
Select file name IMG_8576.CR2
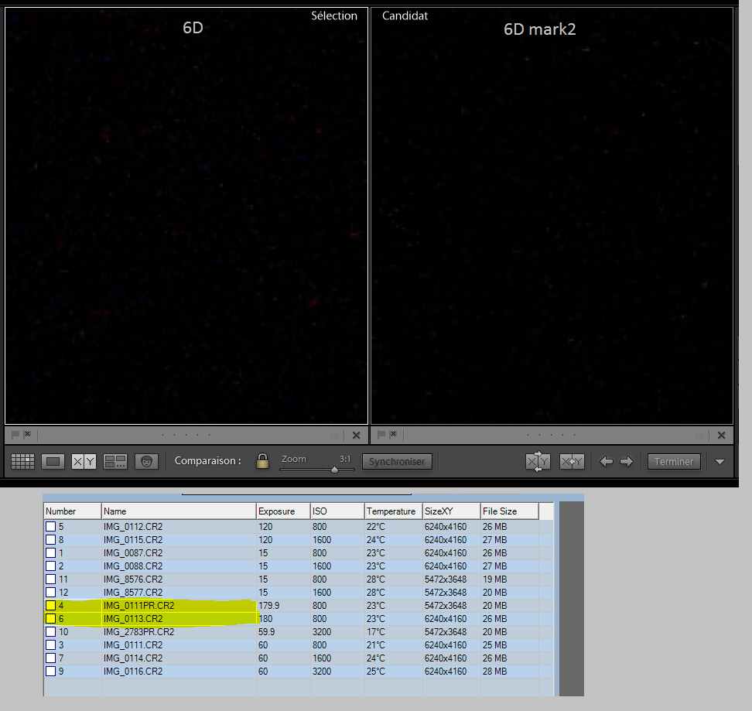coord(133,579)
